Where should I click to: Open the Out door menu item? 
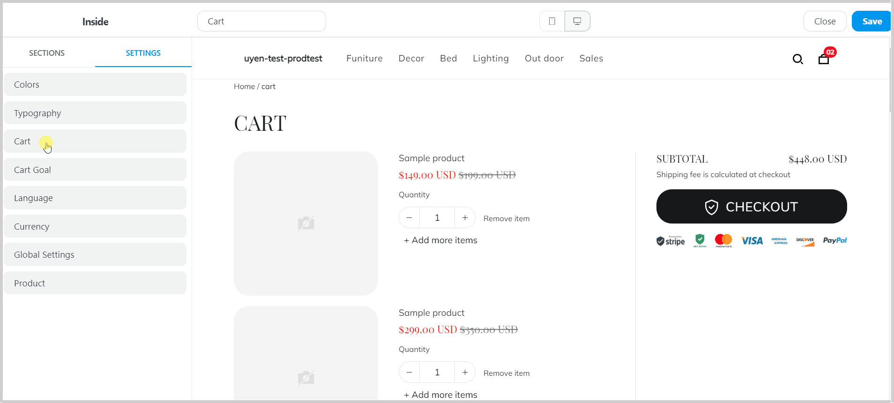544,59
